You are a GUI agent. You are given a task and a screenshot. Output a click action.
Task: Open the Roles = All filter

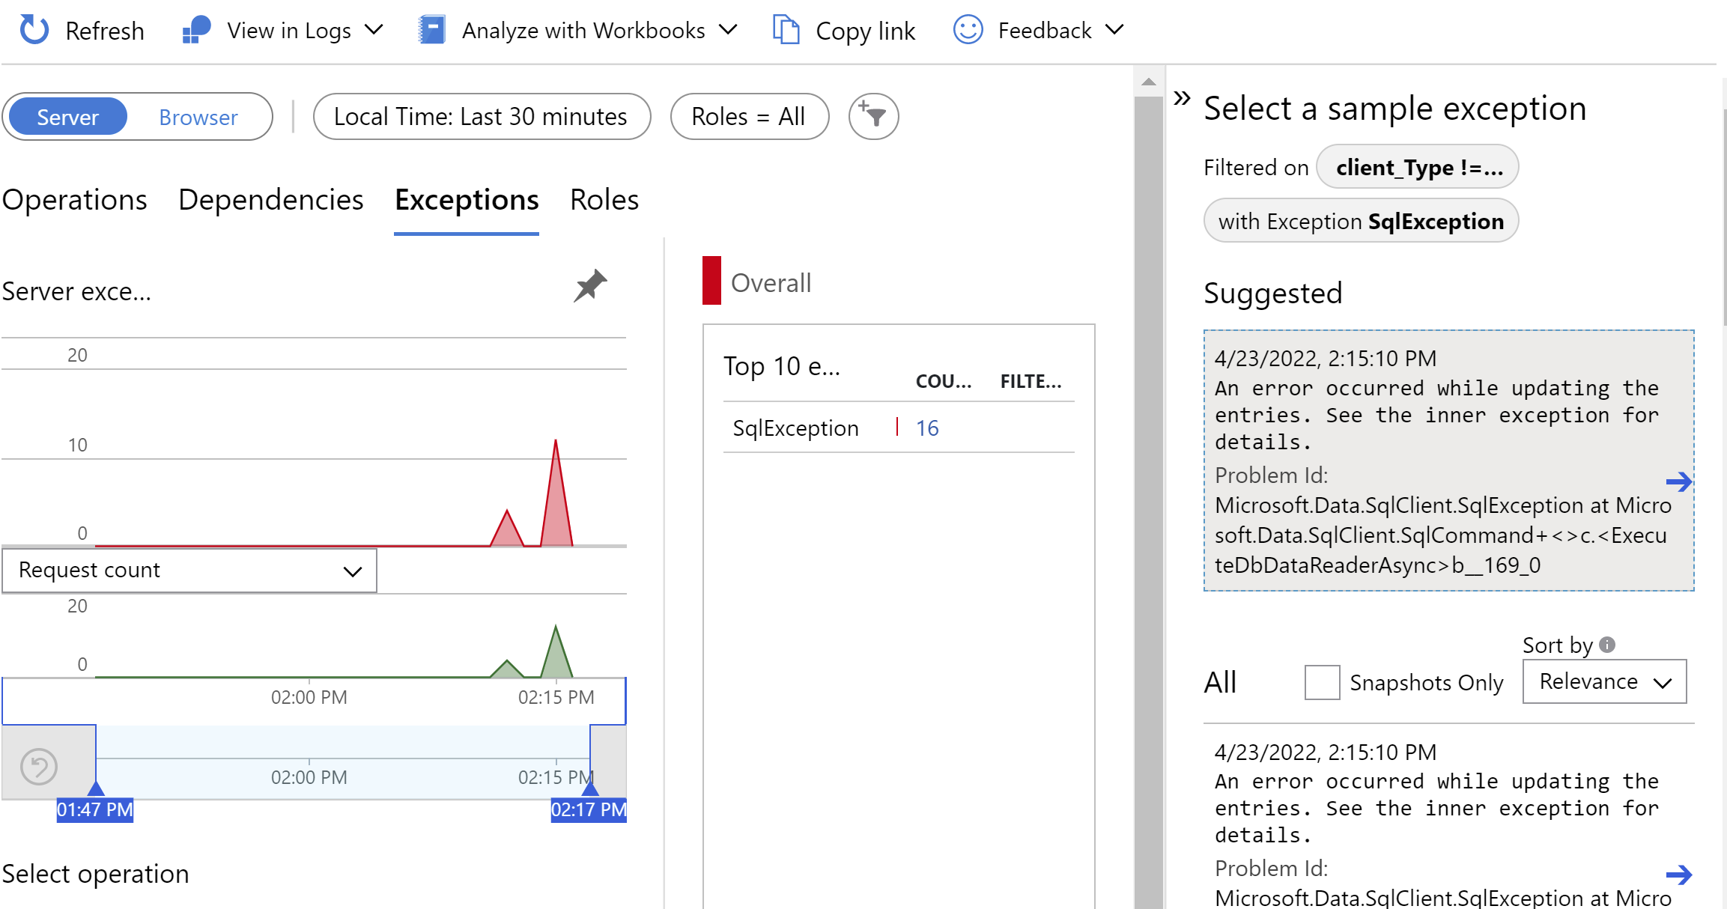pos(749,116)
